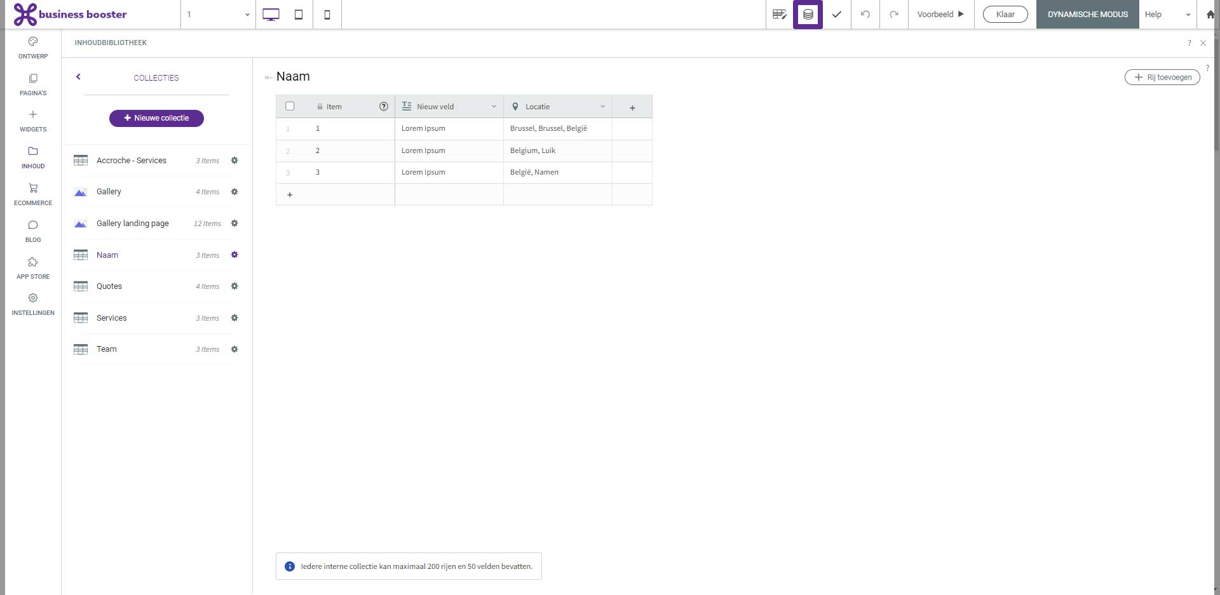This screenshot has width=1220, height=595.
Task: Click the Rij toevoegen button
Action: click(x=1162, y=77)
